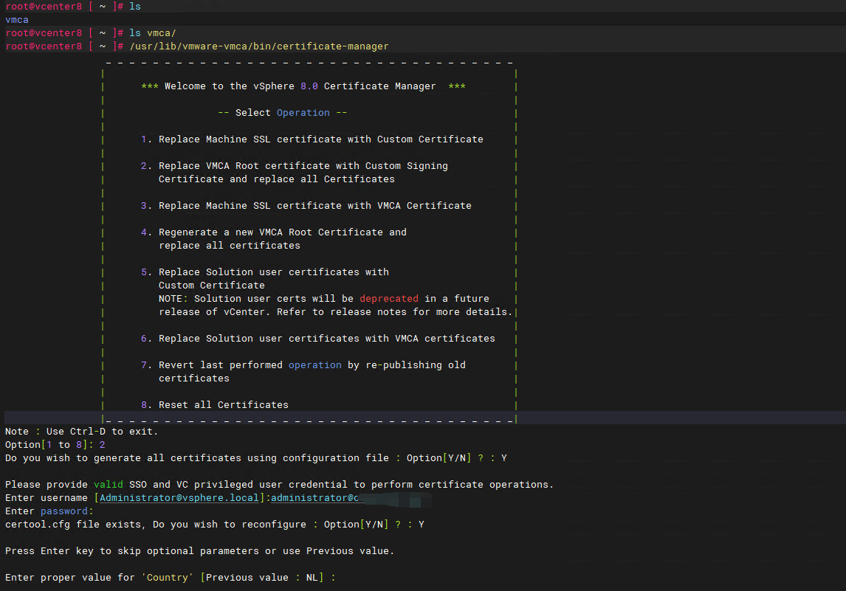Open the entered 'administrator@c' username link
The width and height of the screenshot is (846, 591).
(x=314, y=498)
